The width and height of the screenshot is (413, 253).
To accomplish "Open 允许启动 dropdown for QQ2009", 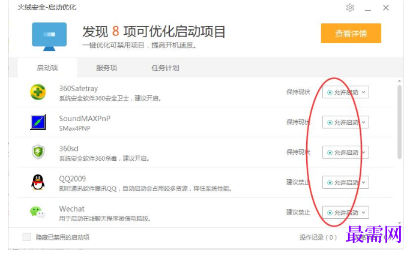I will (x=346, y=182).
